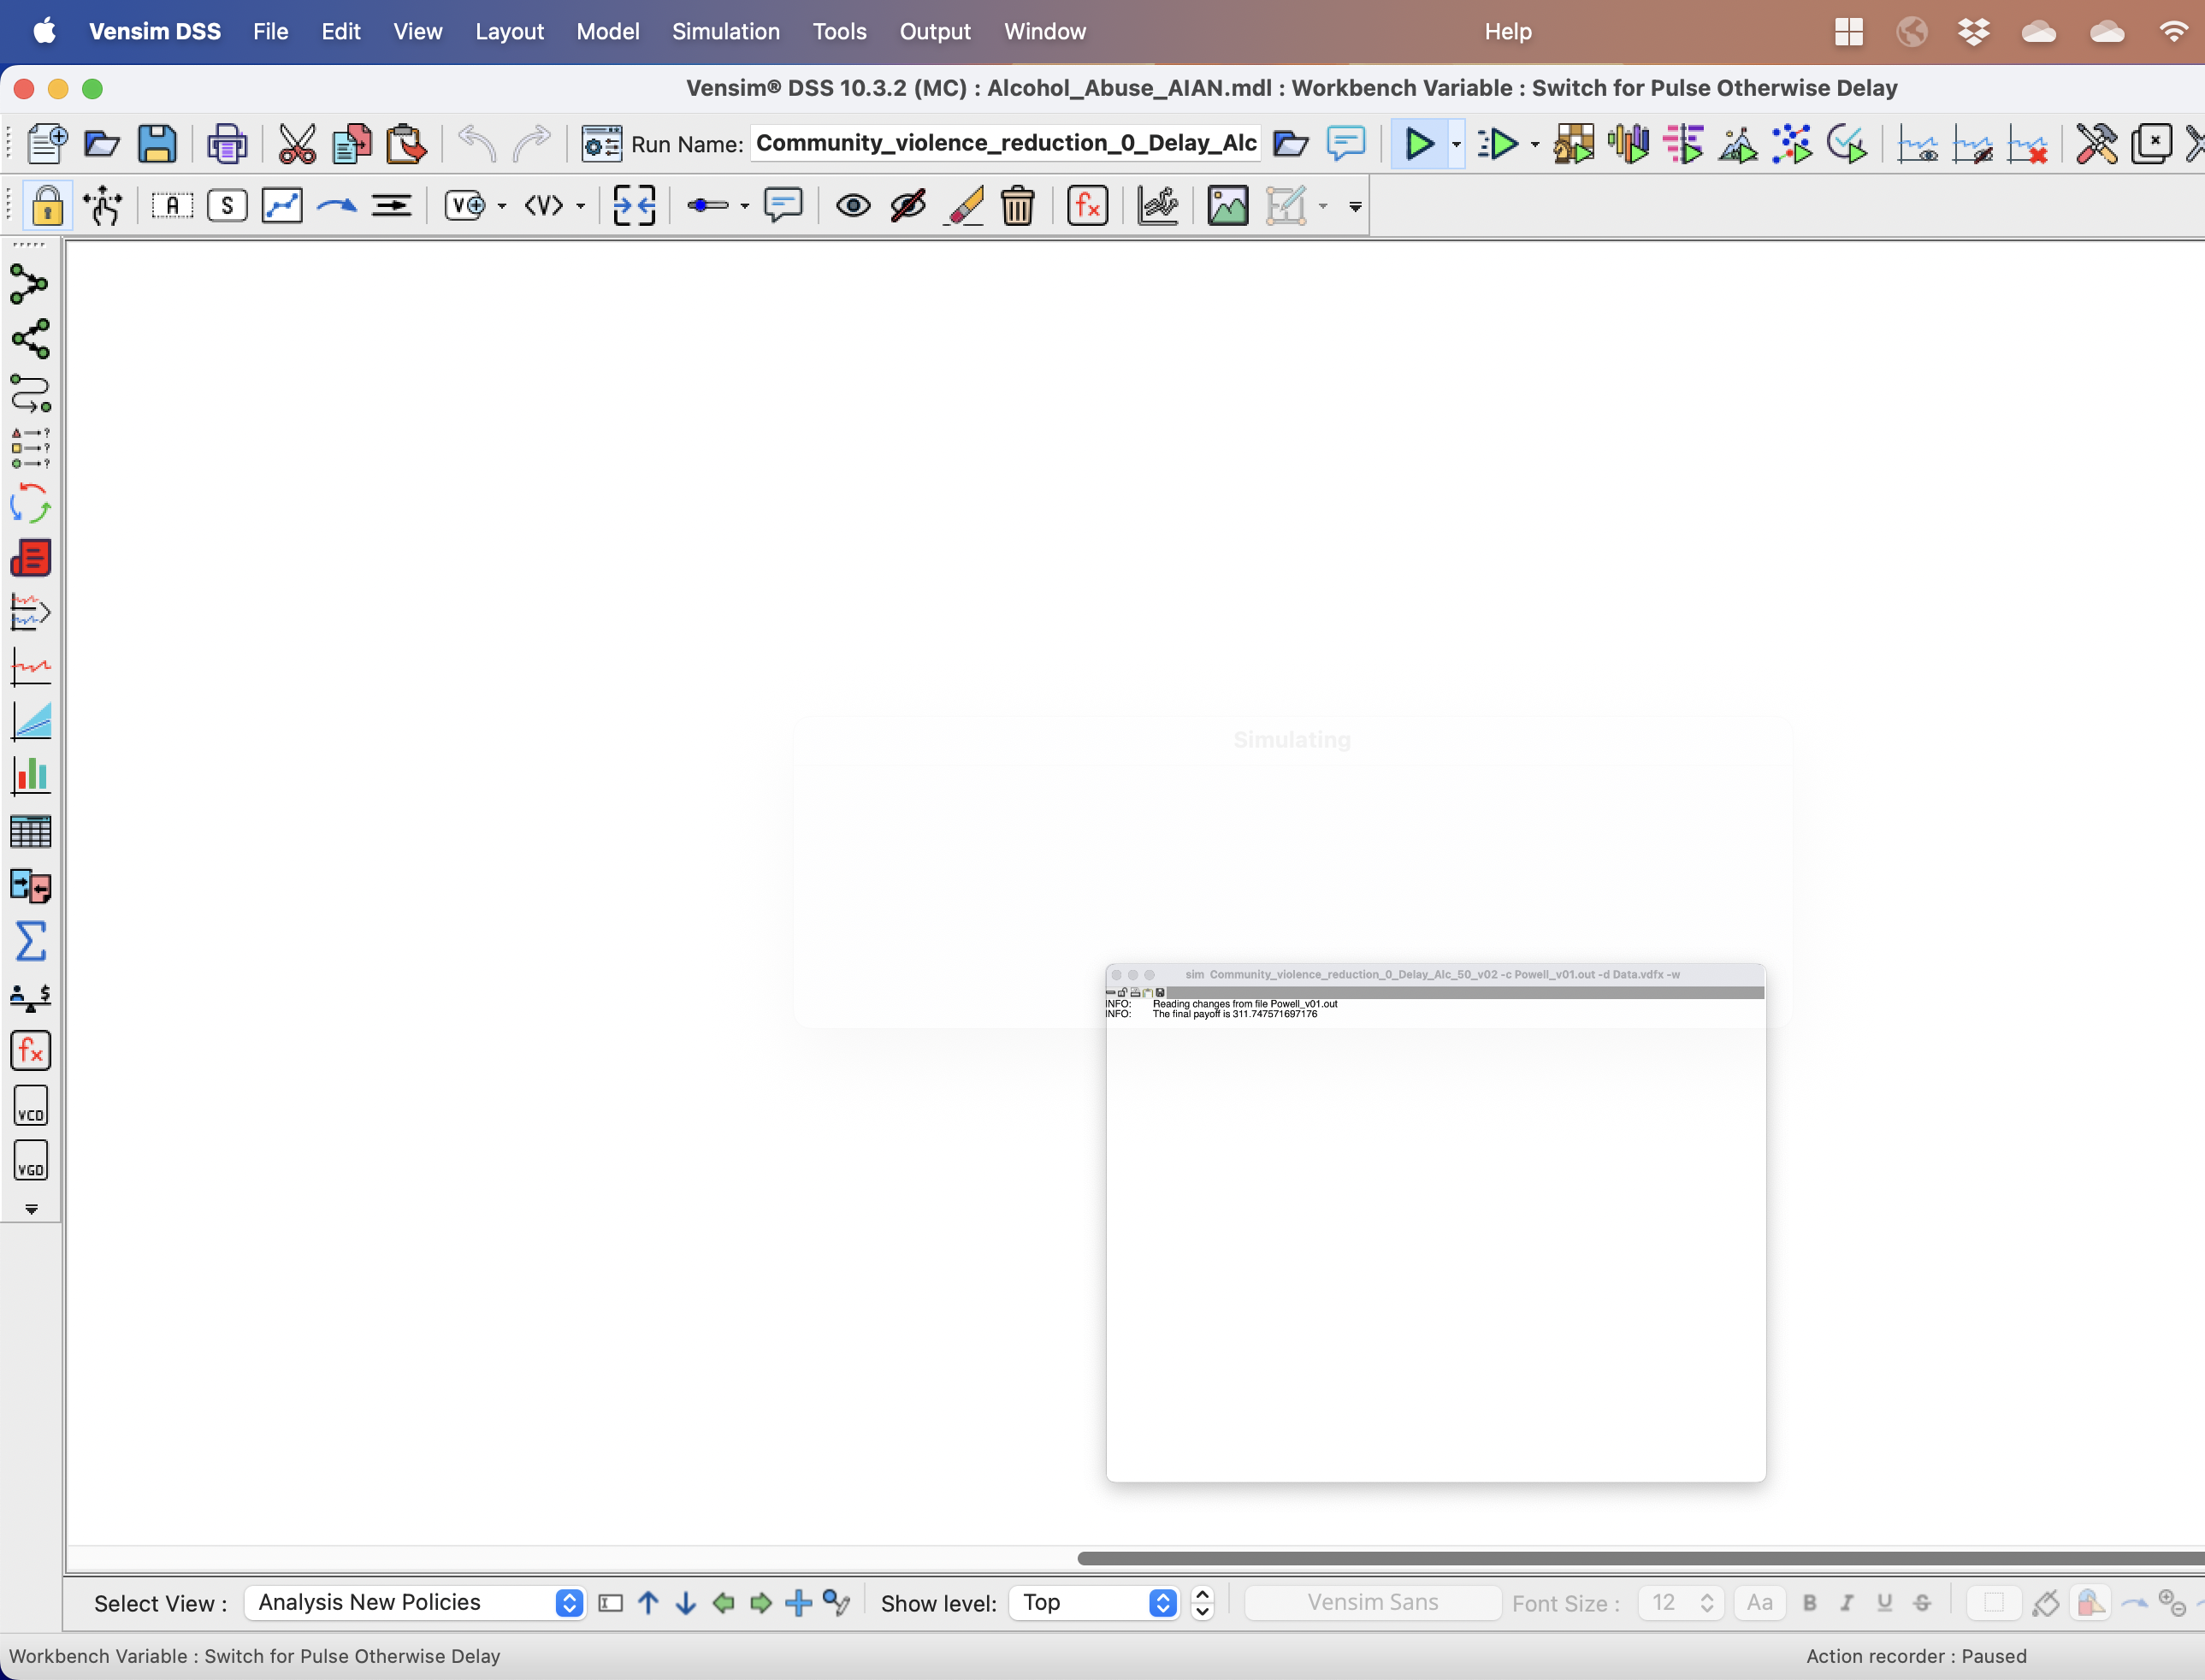Toggle Strikethrough text formatting
The height and width of the screenshot is (1680, 2205).
[x=1922, y=1603]
